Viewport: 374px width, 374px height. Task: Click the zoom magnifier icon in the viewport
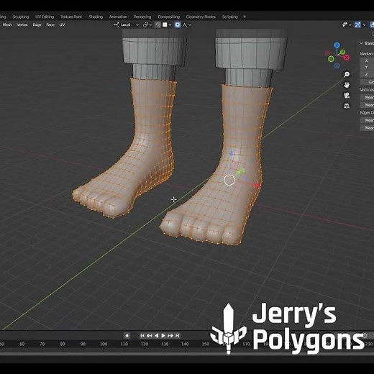click(x=347, y=75)
